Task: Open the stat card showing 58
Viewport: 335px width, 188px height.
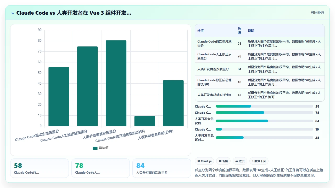Action: pos(40,168)
